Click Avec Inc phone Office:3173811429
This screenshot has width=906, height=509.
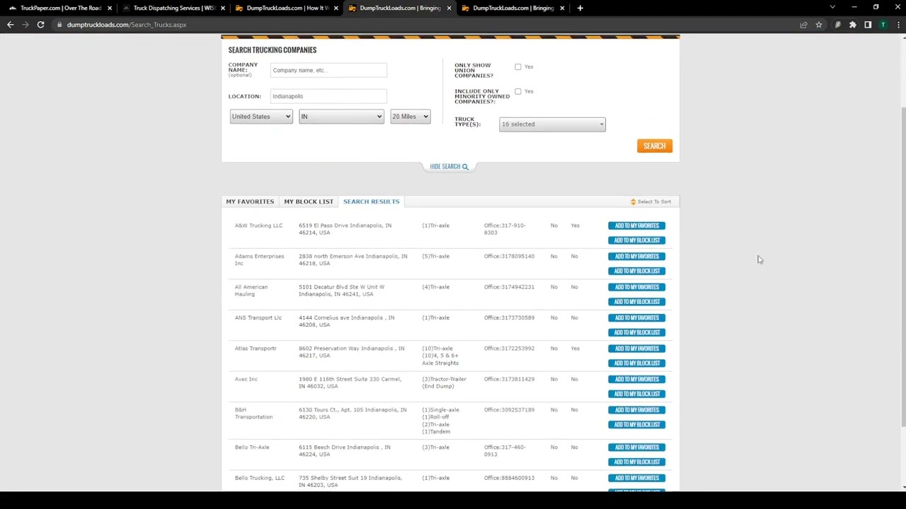pos(509,379)
